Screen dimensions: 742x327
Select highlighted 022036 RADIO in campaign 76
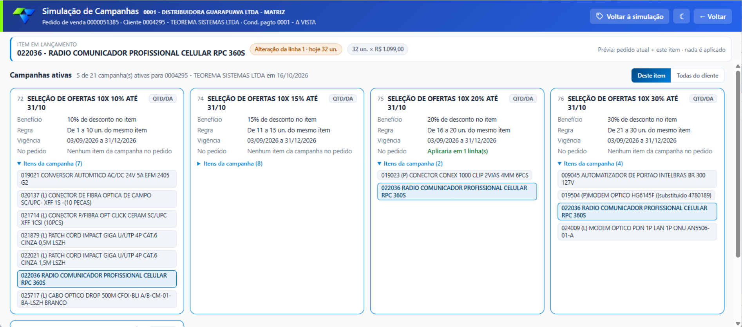pyautogui.click(x=637, y=212)
